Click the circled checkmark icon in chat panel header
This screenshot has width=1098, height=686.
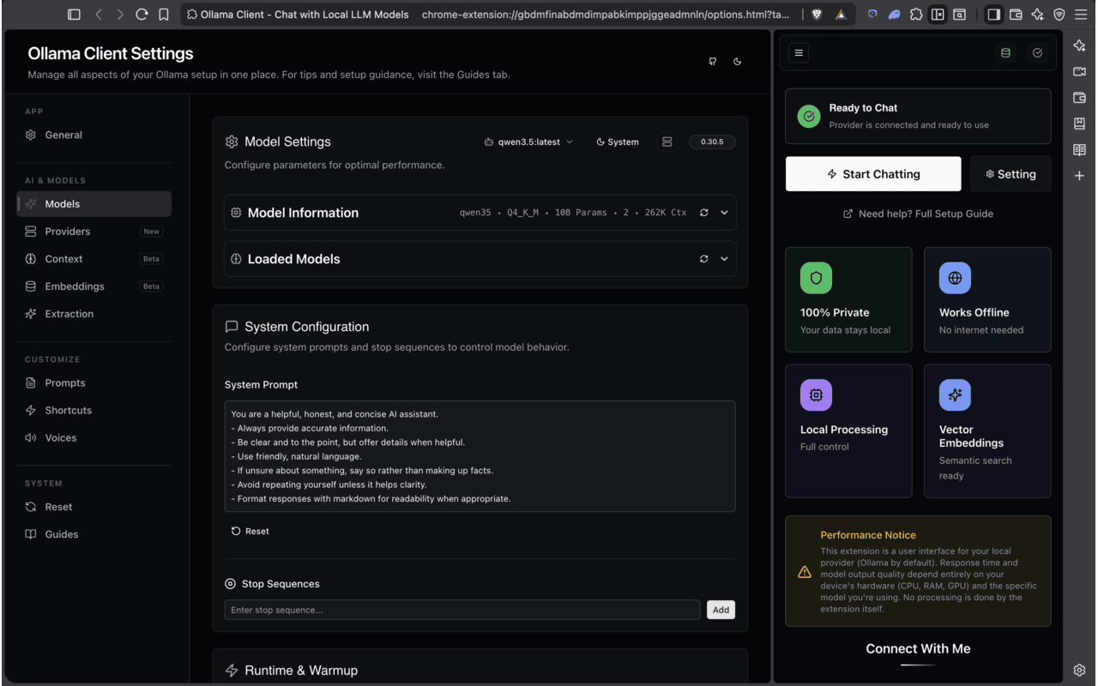pos(1037,53)
